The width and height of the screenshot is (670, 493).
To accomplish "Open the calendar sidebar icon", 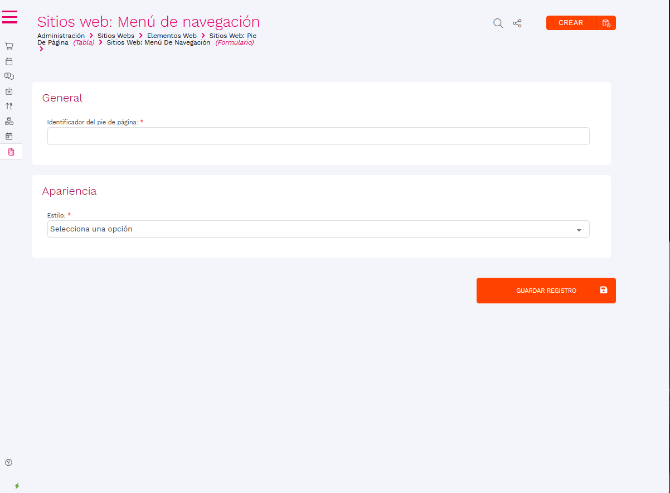I will 9,61.
